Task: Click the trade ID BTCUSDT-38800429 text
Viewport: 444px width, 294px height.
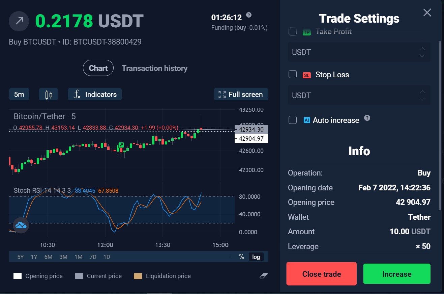Action: tap(107, 42)
